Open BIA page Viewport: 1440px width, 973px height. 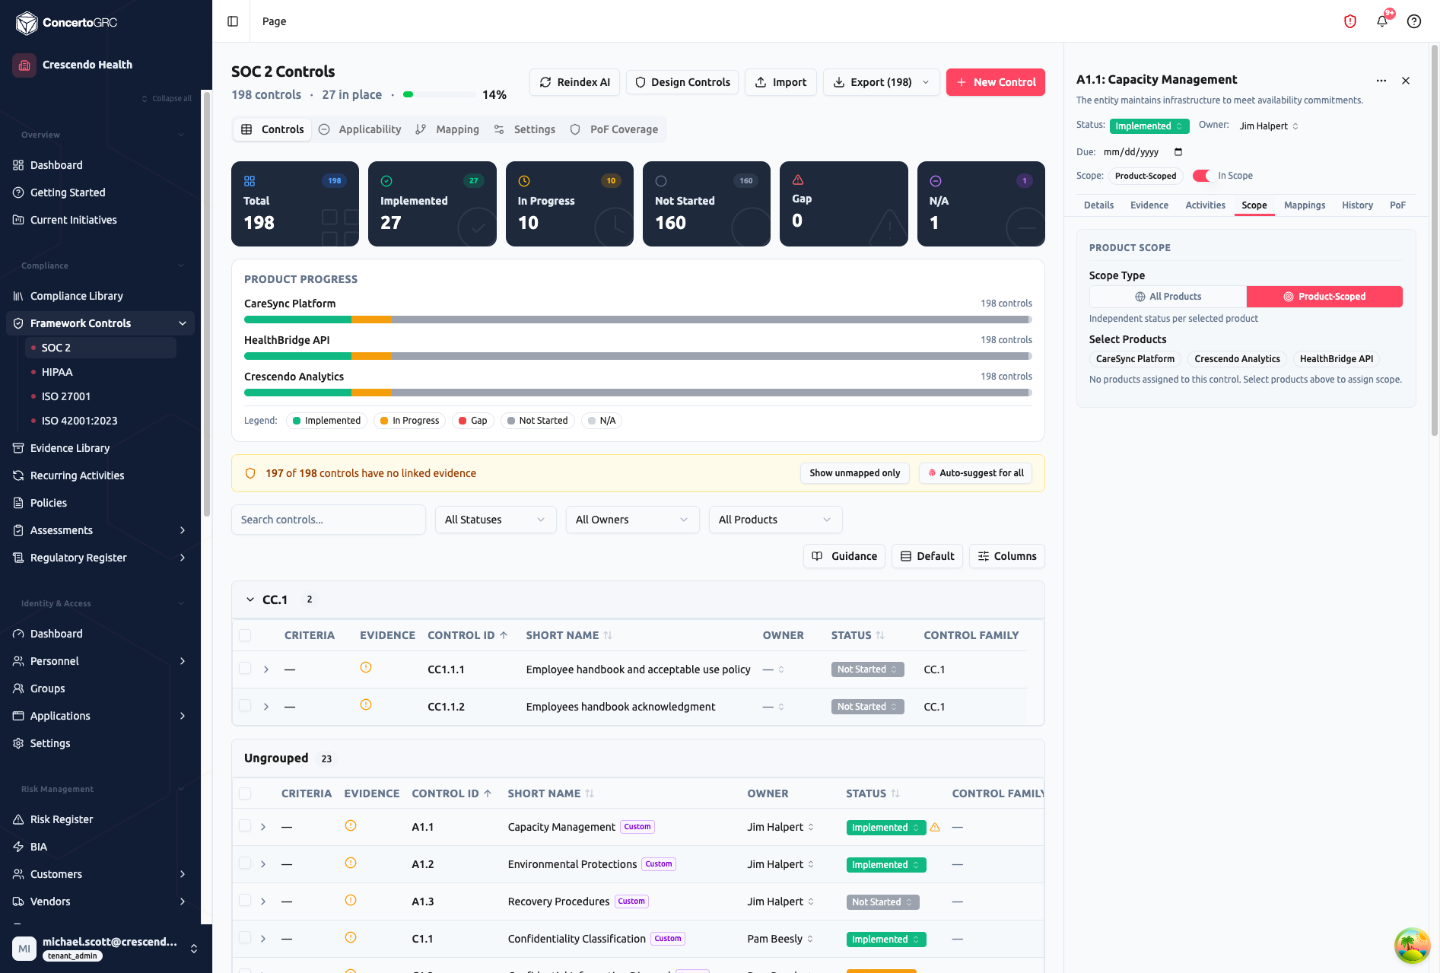coord(39,847)
